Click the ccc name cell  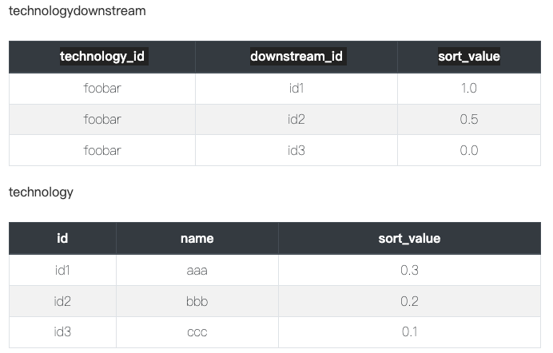197,332
